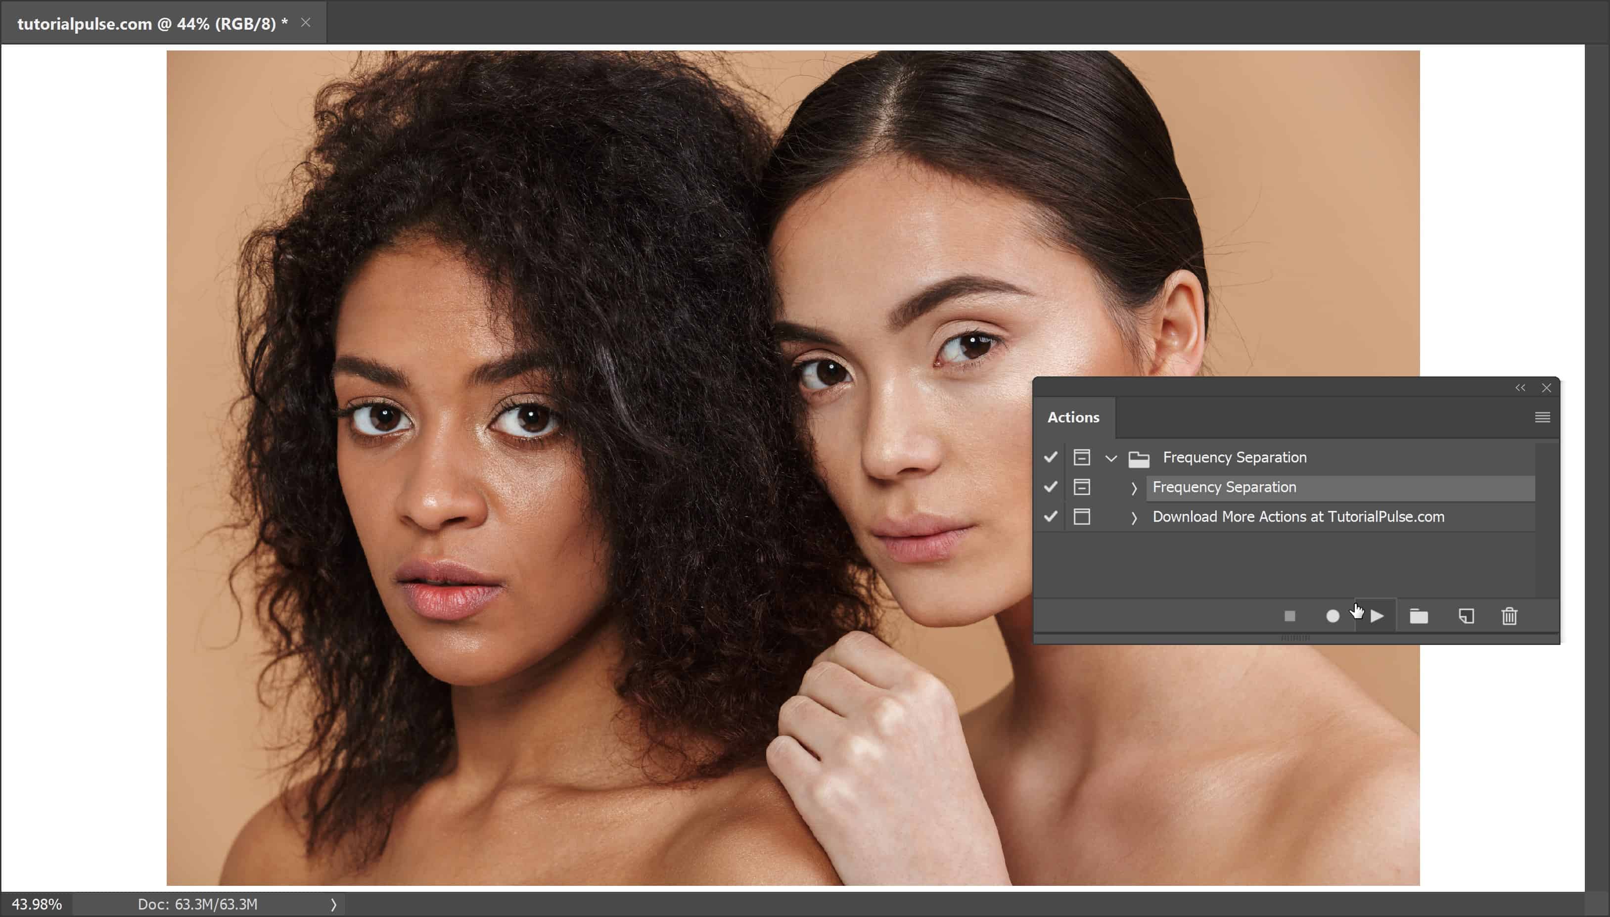Close the Actions panel
This screenshot has width=1610, height=917.
coord(1546,388)
